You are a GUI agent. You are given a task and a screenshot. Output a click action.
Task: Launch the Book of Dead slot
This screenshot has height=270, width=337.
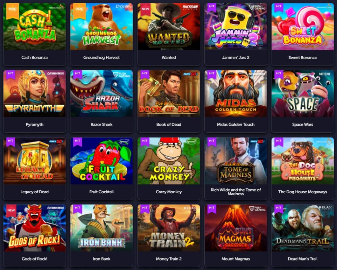169,94
